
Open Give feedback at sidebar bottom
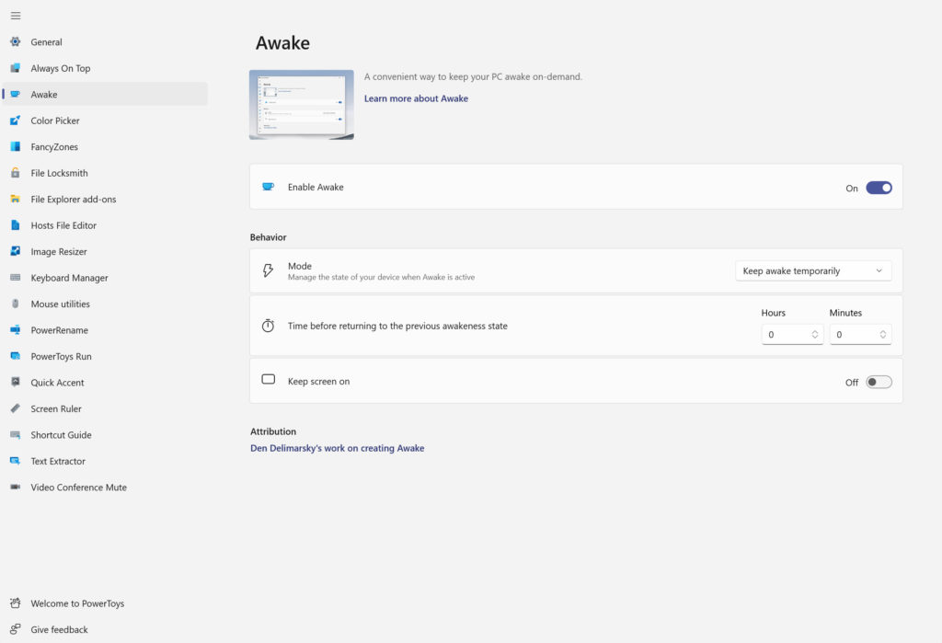[59, 630]
